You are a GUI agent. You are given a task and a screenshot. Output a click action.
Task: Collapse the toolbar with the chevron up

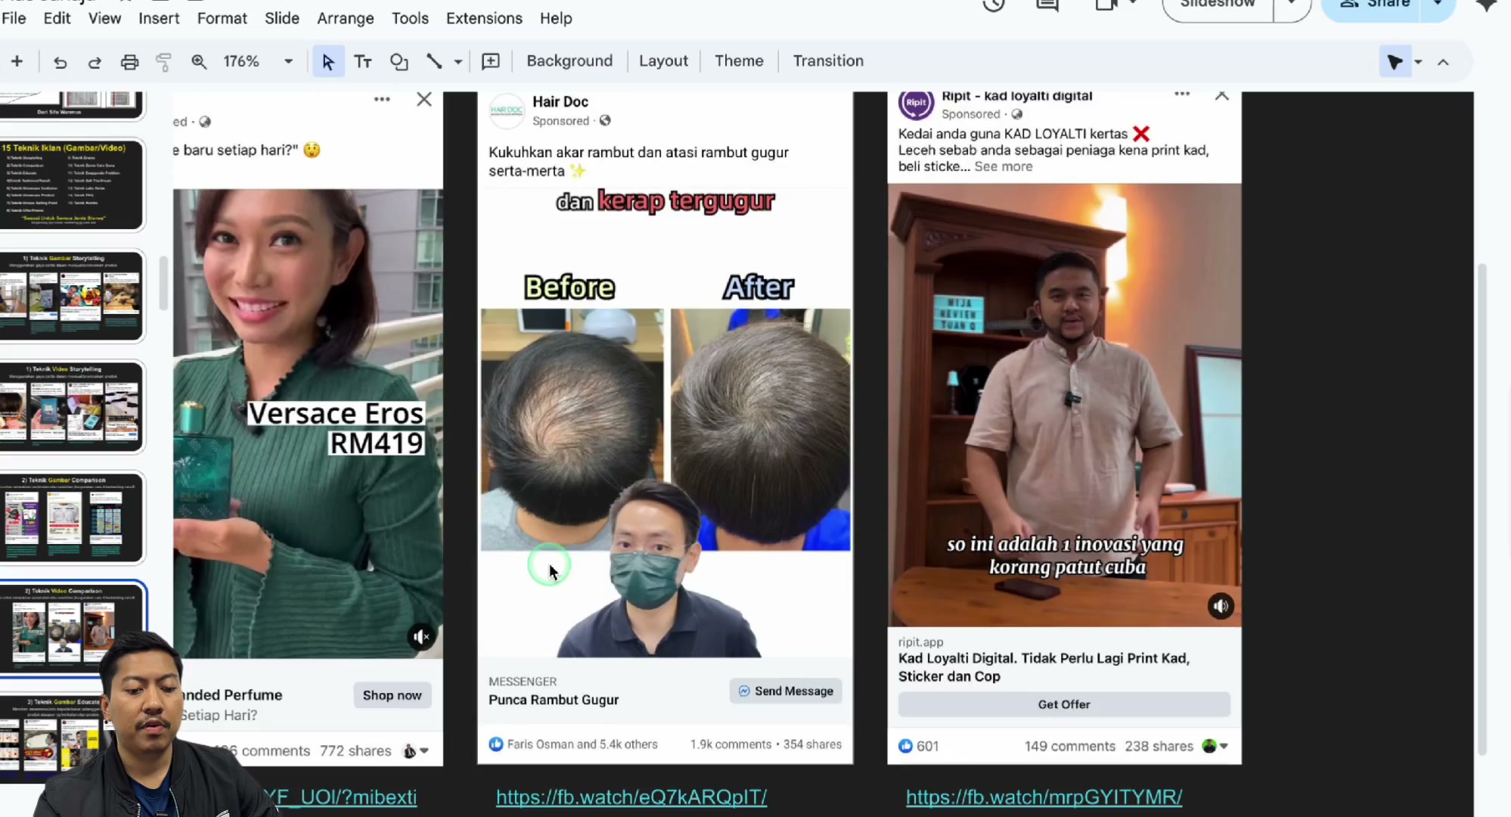click(1443, 62)
